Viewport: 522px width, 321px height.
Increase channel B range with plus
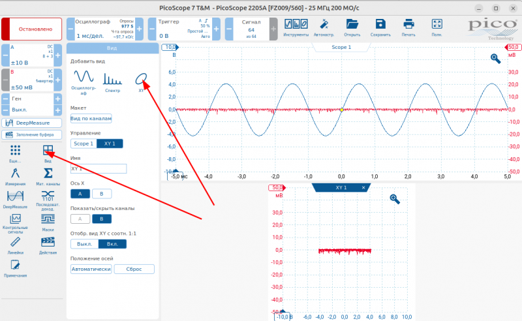point(58,80)
